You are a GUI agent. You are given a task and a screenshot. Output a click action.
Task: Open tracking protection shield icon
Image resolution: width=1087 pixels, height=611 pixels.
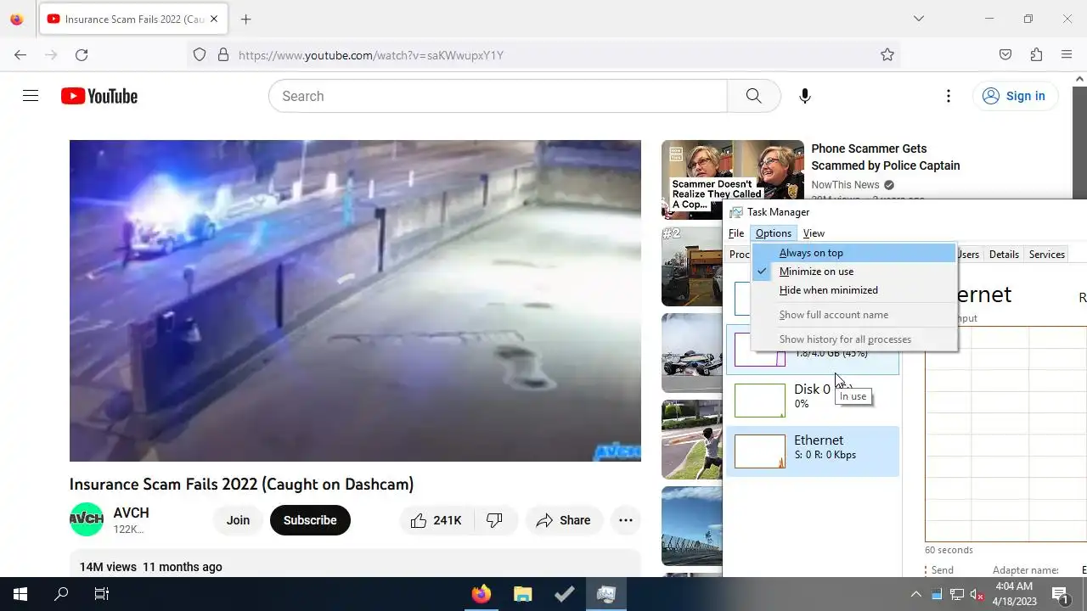tap(200, 54)
